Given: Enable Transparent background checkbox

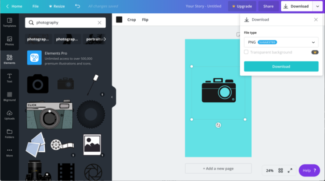Looking at the screenshot, I should (246, 52).
